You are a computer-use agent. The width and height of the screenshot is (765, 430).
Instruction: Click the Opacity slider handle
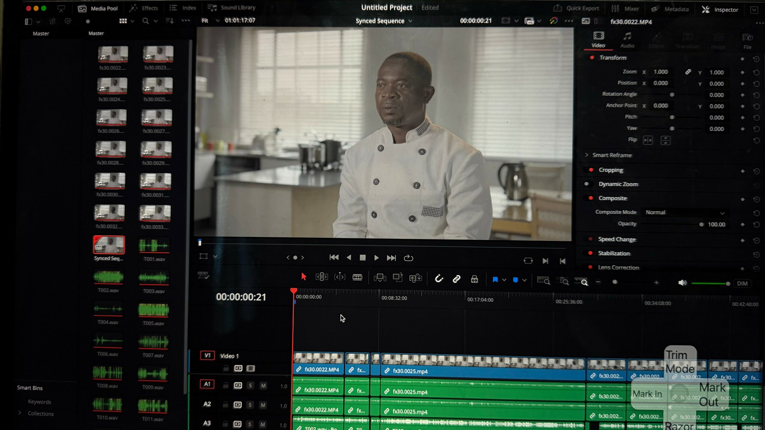[701, 224]
